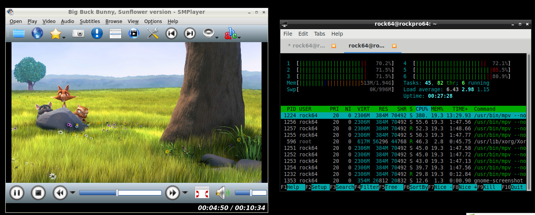
Task: Click the PID column header
Action: pos(291,109)
